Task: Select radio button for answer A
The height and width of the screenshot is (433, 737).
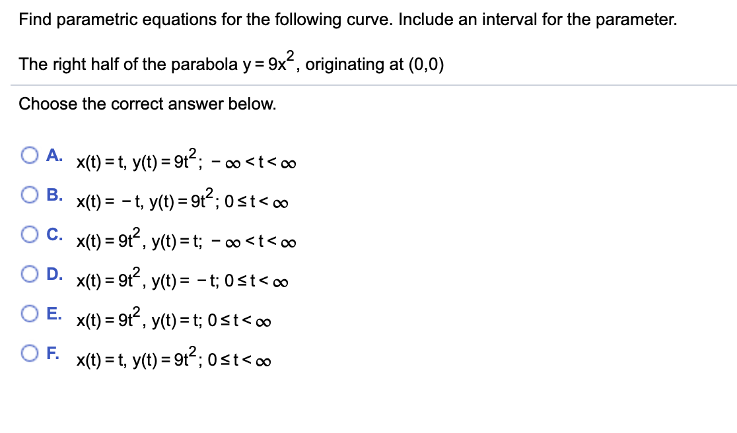Action: [30, 154]
